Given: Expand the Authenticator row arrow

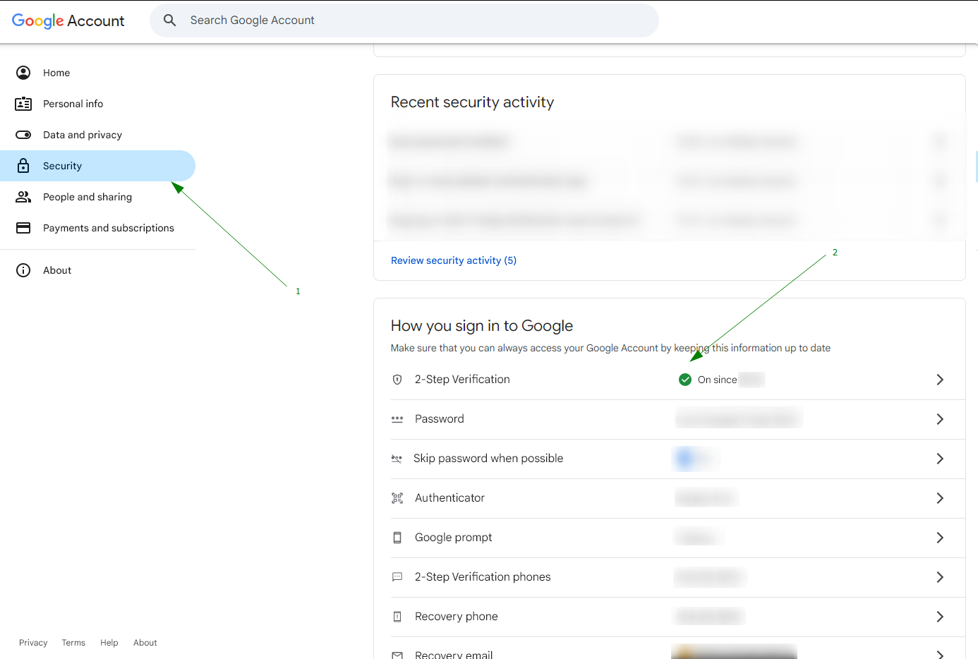Looking at the screenshot, I should (939, 498).
